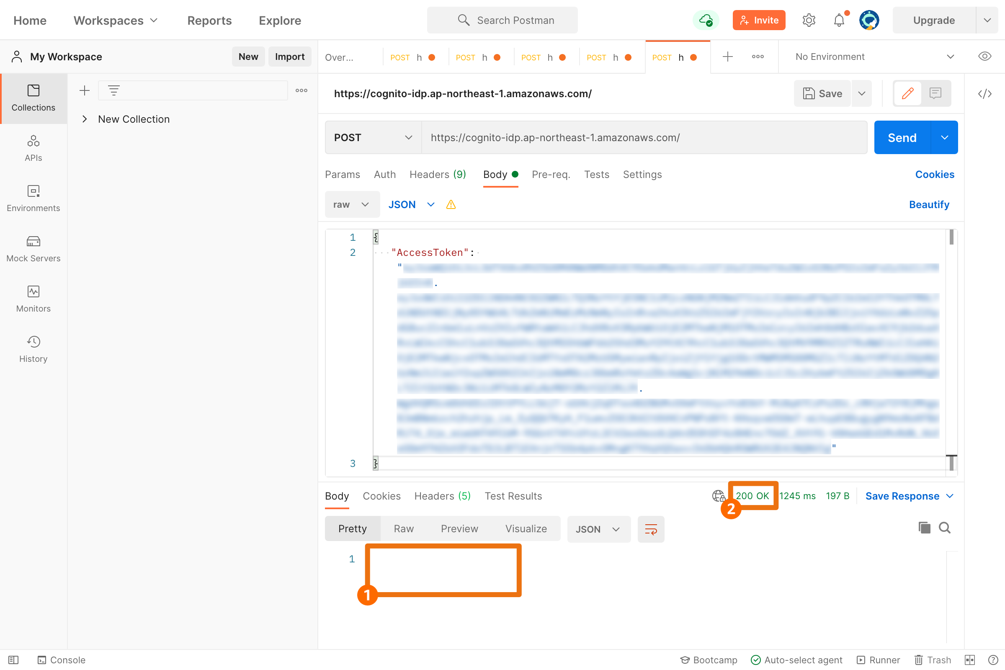Open the response format JSON dropdown

(x=599, y=529)
